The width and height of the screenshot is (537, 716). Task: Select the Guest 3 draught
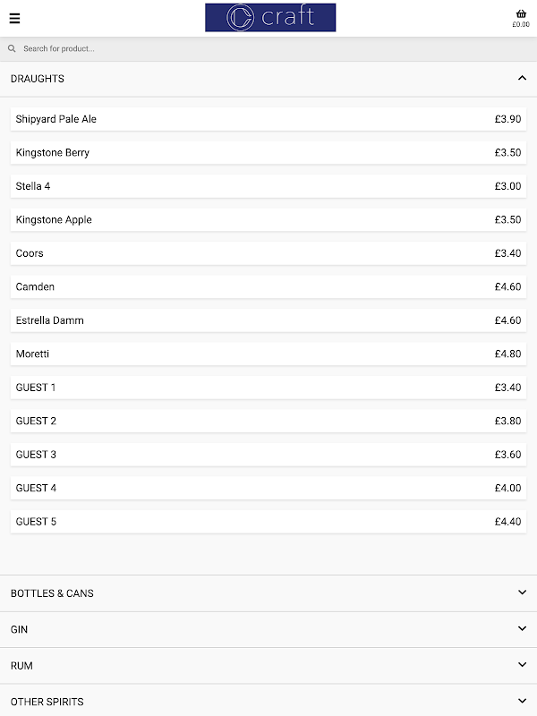coord(268,455)
